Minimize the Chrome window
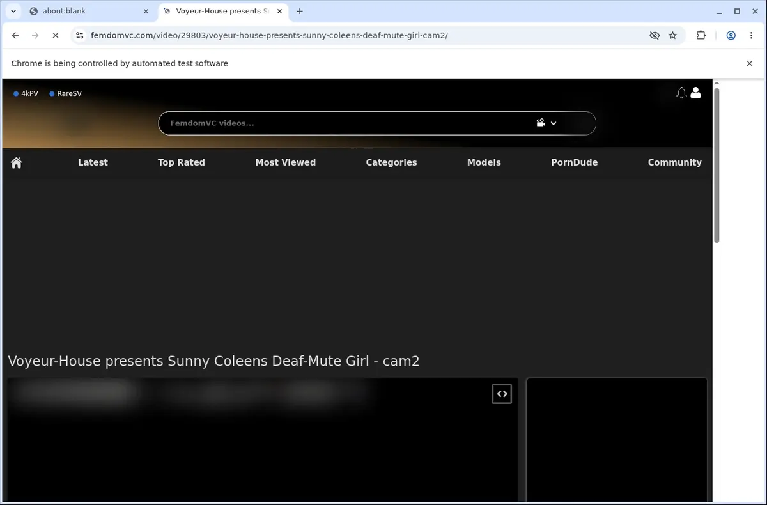This screenshot has height=505, width=767. coord(720,11)
